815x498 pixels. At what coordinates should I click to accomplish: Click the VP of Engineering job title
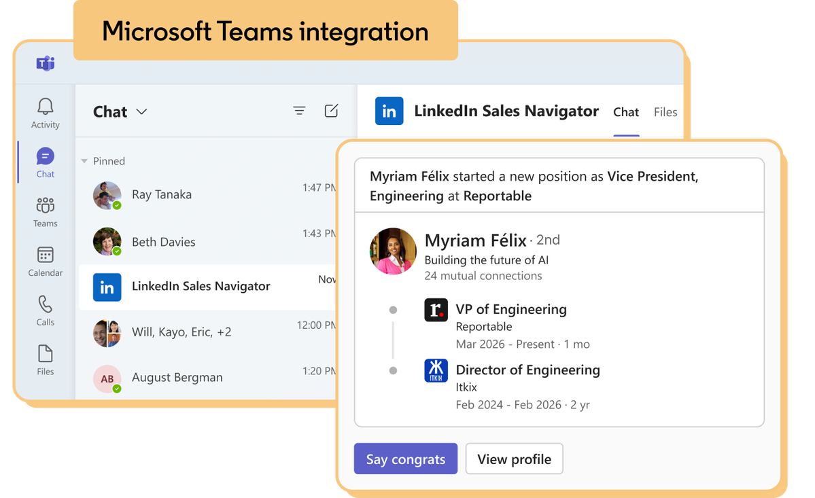point(511,310)
